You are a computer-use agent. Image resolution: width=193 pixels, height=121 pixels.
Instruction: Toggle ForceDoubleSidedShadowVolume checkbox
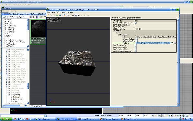click(x=136, y=23)
